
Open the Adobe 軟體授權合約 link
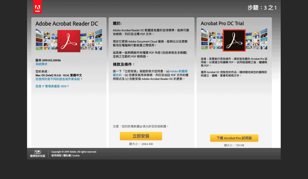click(x=150, y=73)
